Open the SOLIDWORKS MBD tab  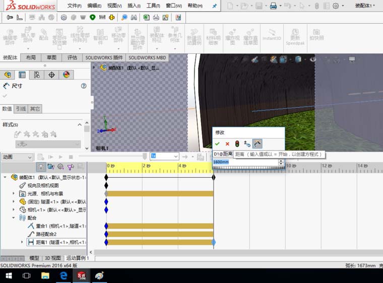pyautogui.click(x=147, y=57)
